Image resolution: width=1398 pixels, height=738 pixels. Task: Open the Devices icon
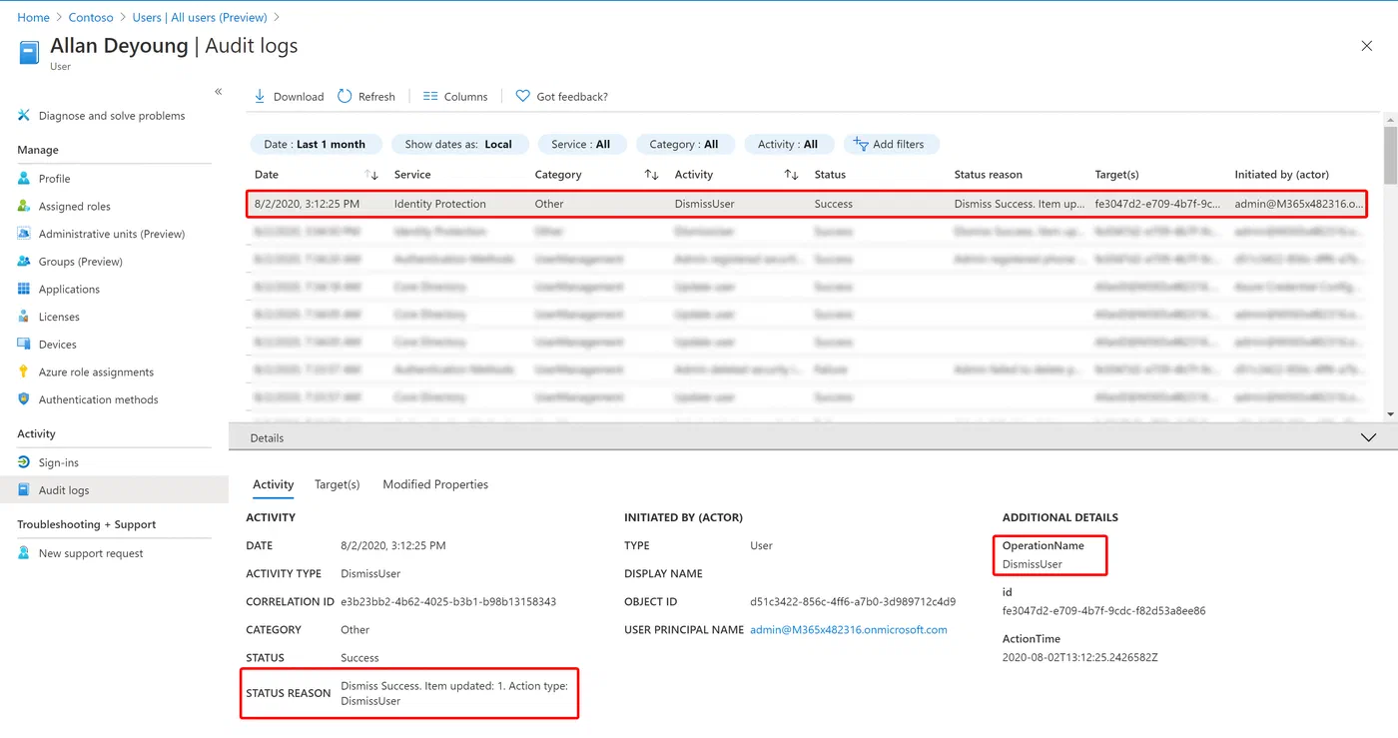(24, 344)
